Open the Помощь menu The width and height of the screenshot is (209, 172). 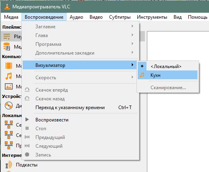[197, 17]
